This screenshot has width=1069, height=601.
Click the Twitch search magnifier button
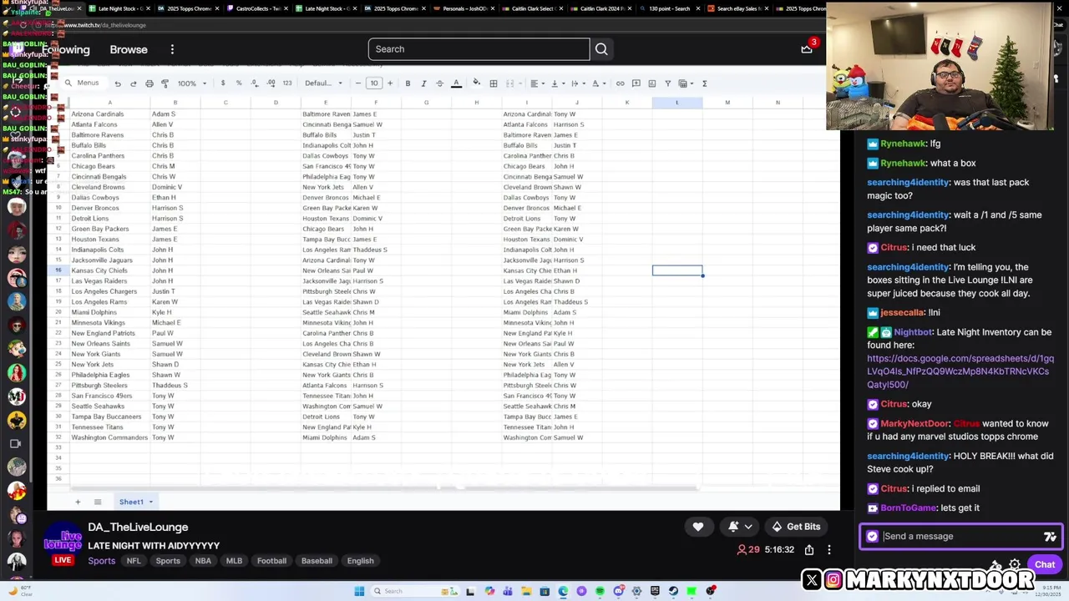[x=601, y=49]
